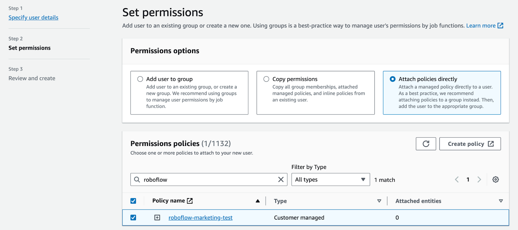Toggle the select-all policies header checkbox

click(133, 201)
